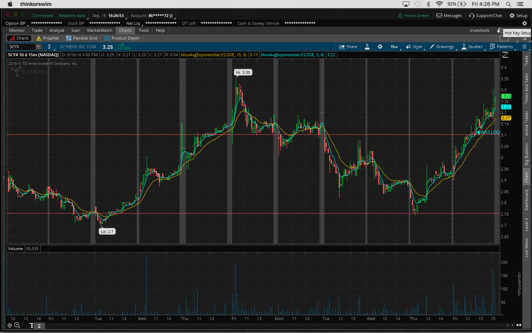Image resolution: width=532 pixels, height=333 pixels.
Task: Open the Flexible Grid sub-tab
Action: [82, 38]
